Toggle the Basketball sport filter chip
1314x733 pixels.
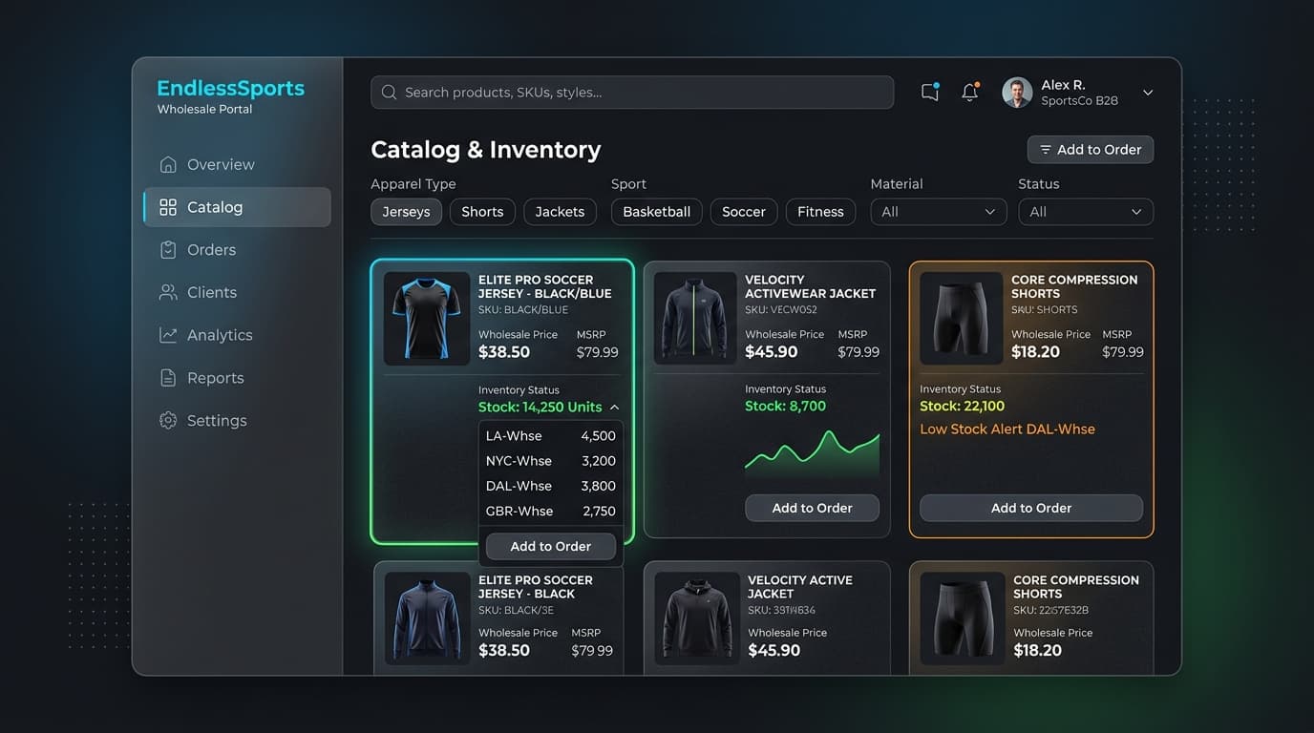click(x=657, y=212)
